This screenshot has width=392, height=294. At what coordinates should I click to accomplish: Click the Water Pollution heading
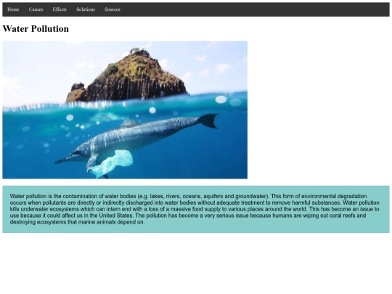(36, 29)
